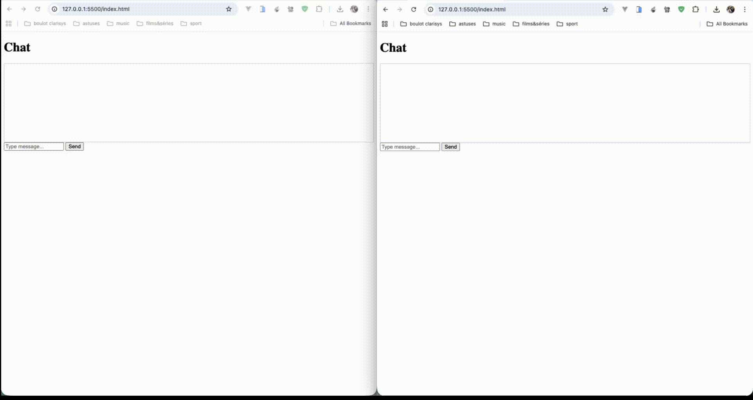
Task: Expand the All Bookmarks folder in right window
Action: (727, 24)
